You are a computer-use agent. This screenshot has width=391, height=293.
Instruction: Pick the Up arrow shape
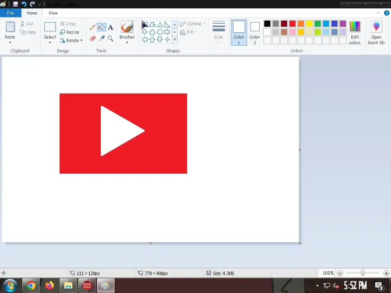(x=152, y=39)
